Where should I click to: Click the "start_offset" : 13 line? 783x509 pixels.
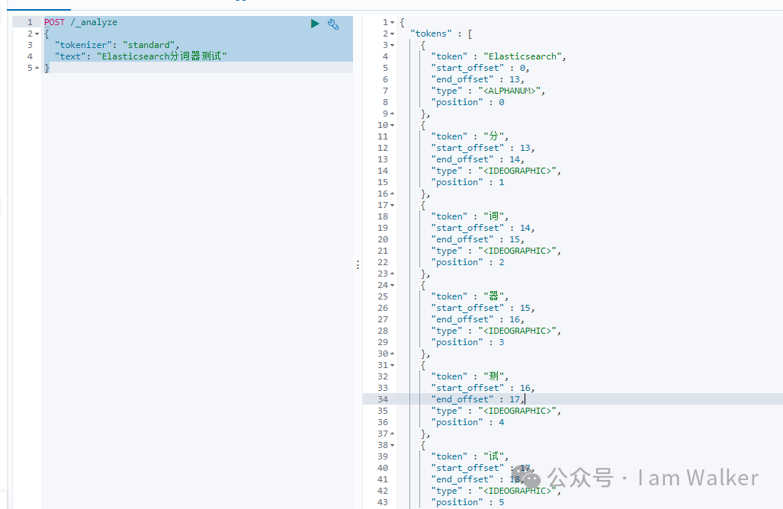483,149
